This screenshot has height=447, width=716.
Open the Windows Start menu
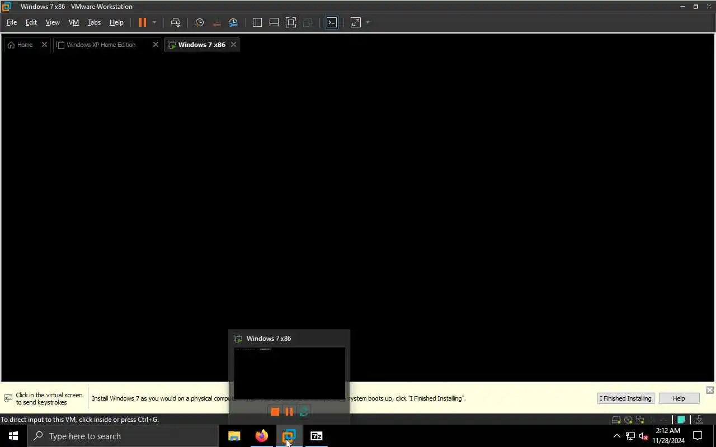coord(13,436)
